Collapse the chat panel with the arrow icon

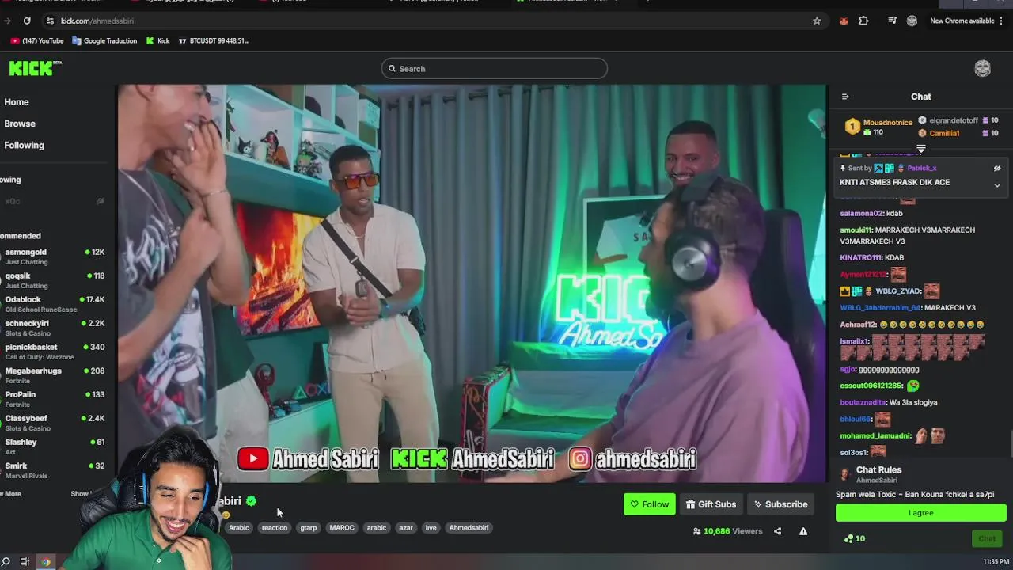click(x=845, y=97)
